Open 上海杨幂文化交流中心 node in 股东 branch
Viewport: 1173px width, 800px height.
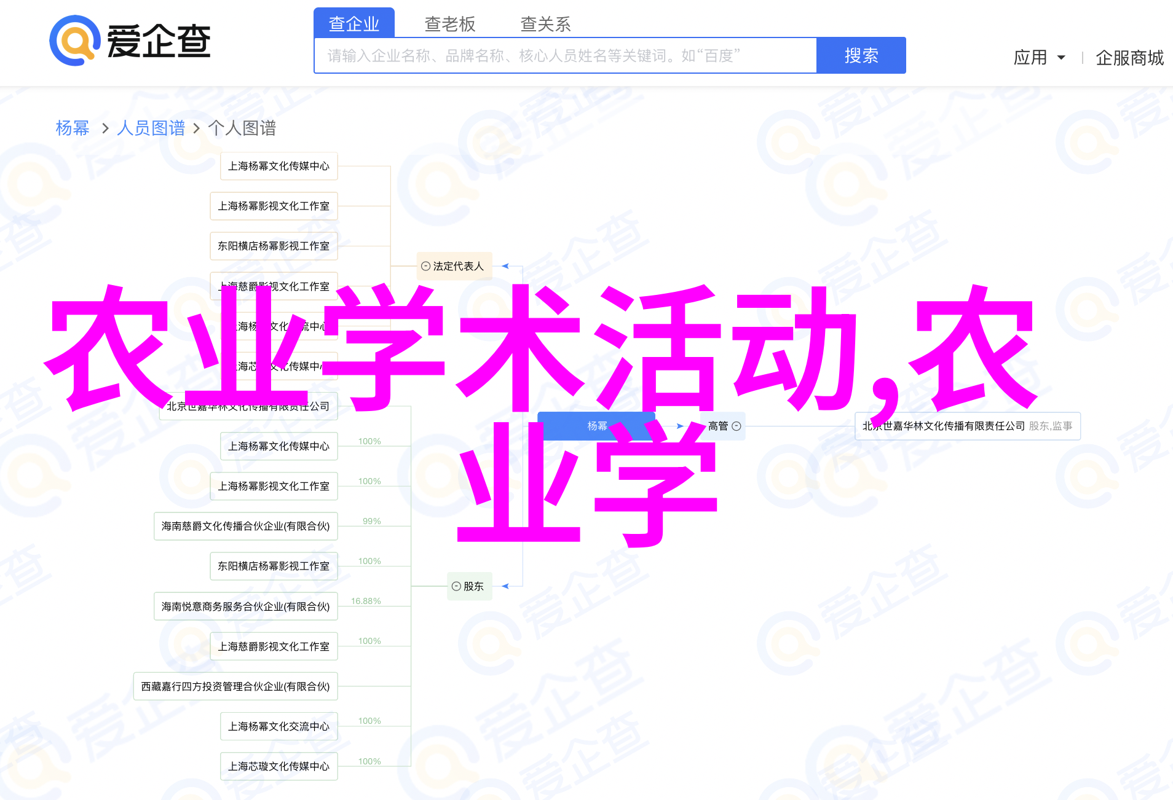279,726
